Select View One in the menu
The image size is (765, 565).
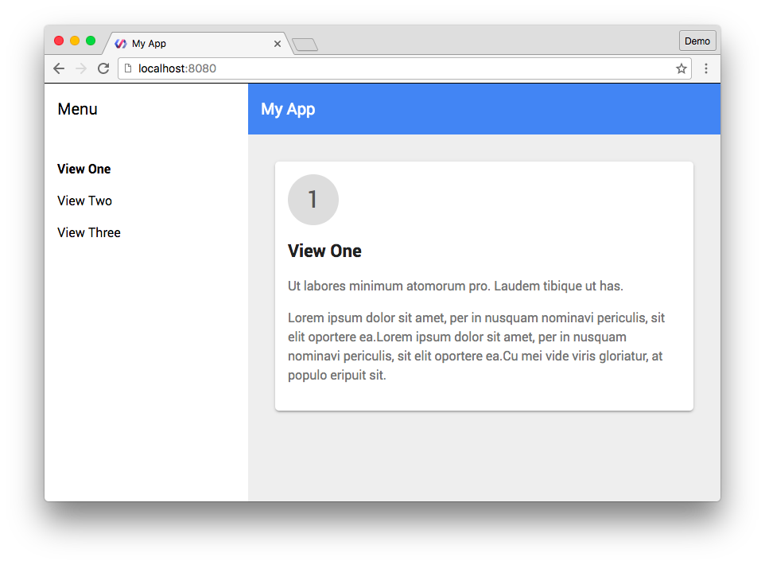(x=84, y=169)
